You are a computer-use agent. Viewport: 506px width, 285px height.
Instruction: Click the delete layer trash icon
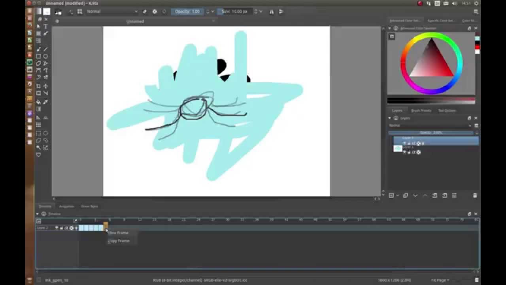pos(475,196)
